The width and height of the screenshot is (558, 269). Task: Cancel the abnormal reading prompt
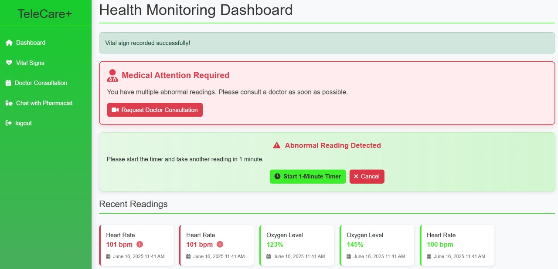(367, 177)
